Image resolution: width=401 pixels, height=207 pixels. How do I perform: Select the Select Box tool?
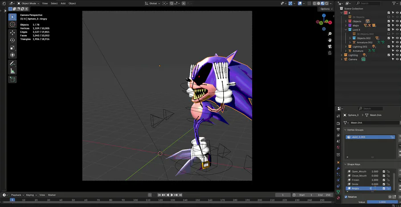click(x=12, y=17)
